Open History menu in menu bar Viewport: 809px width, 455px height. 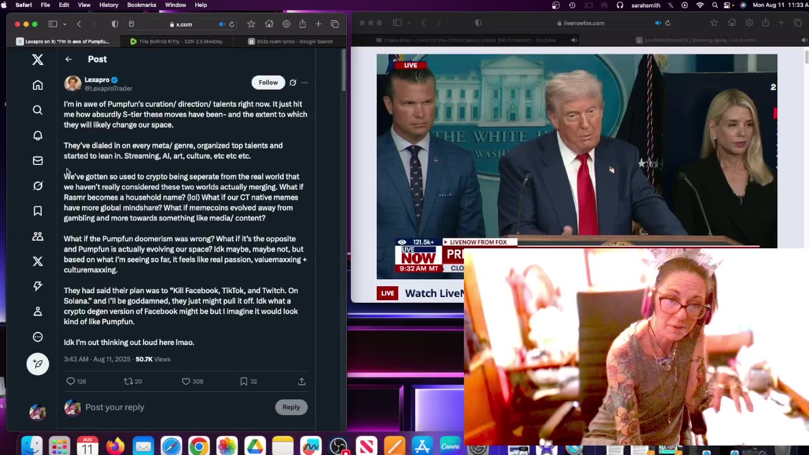coord(109,5)
